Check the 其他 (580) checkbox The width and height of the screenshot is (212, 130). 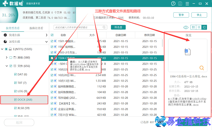[x=11, y=58]
